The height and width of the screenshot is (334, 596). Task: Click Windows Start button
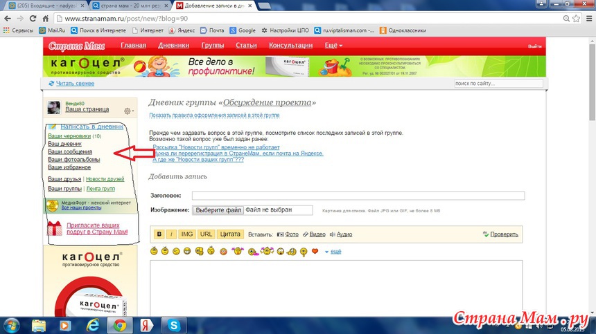coord(11,326)
